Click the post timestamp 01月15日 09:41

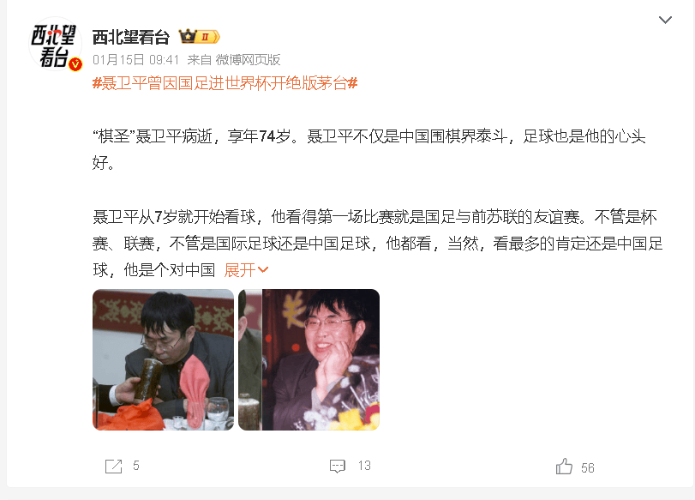pyautogui.click(x=135, y=59)
